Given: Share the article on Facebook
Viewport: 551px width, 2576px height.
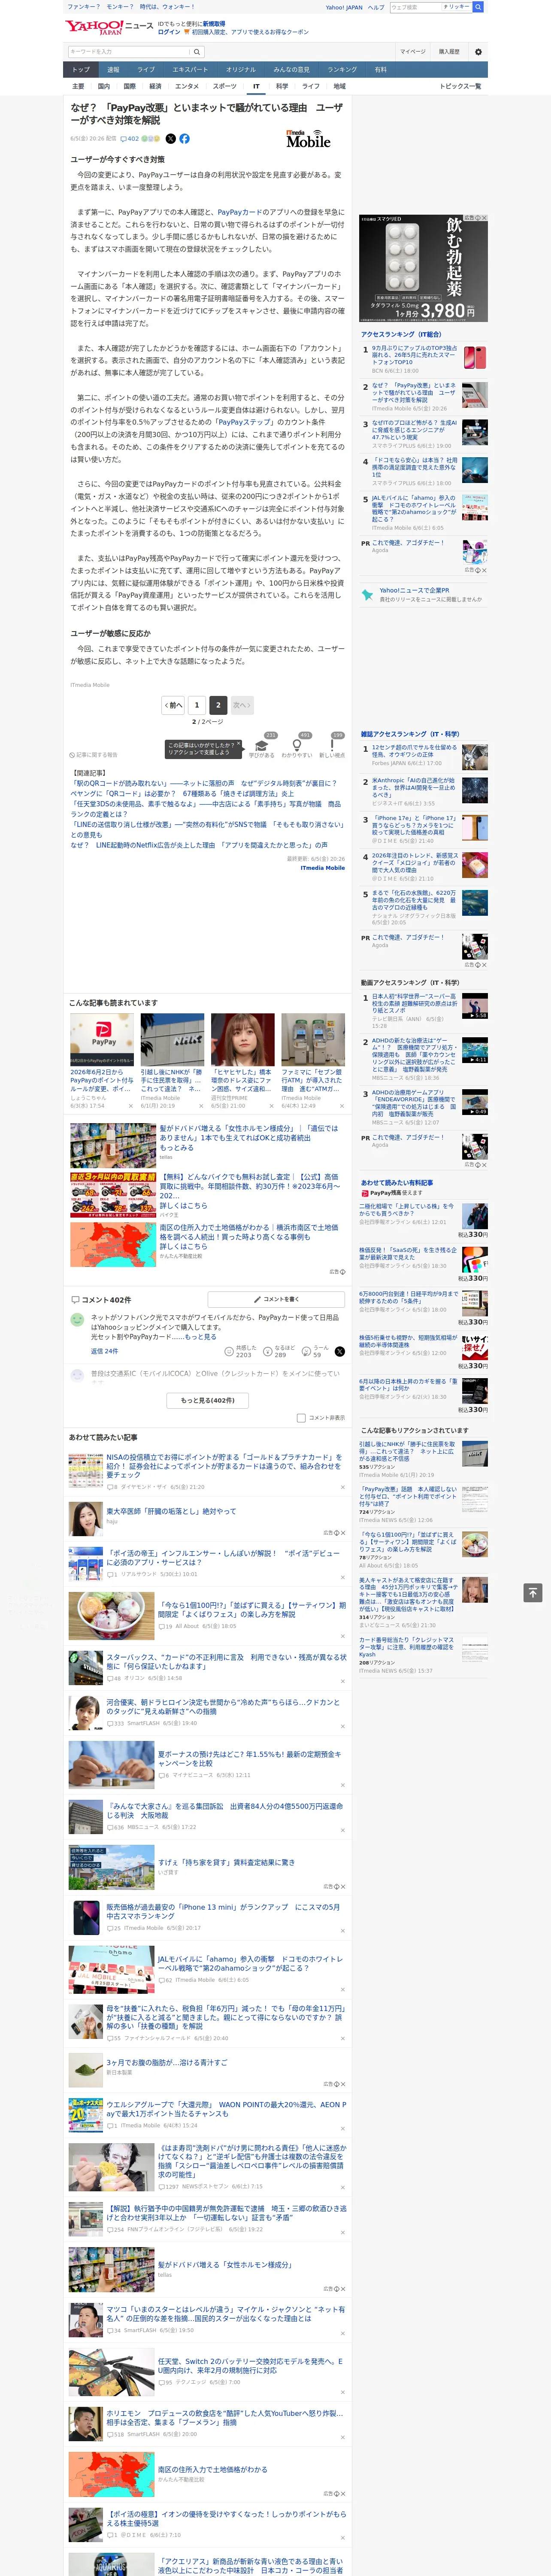Looking at the screenshot, I should pos(184,139).
